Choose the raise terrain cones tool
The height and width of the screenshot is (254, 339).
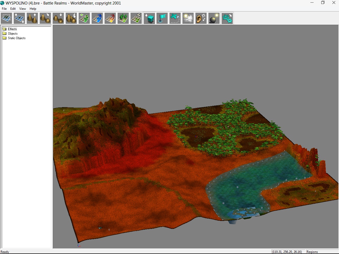[x=32, y=19]
